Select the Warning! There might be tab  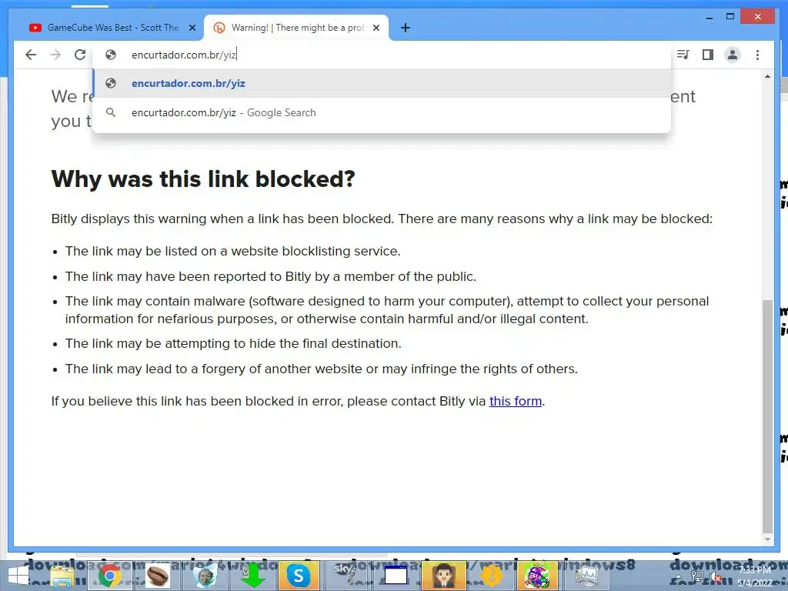[296, 28]
